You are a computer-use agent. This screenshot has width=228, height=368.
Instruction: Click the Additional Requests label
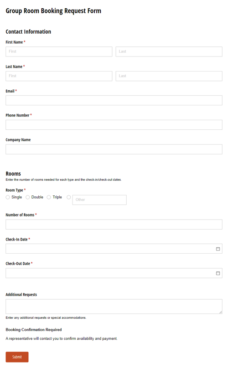pyautogui.click(x=21, y=295)
